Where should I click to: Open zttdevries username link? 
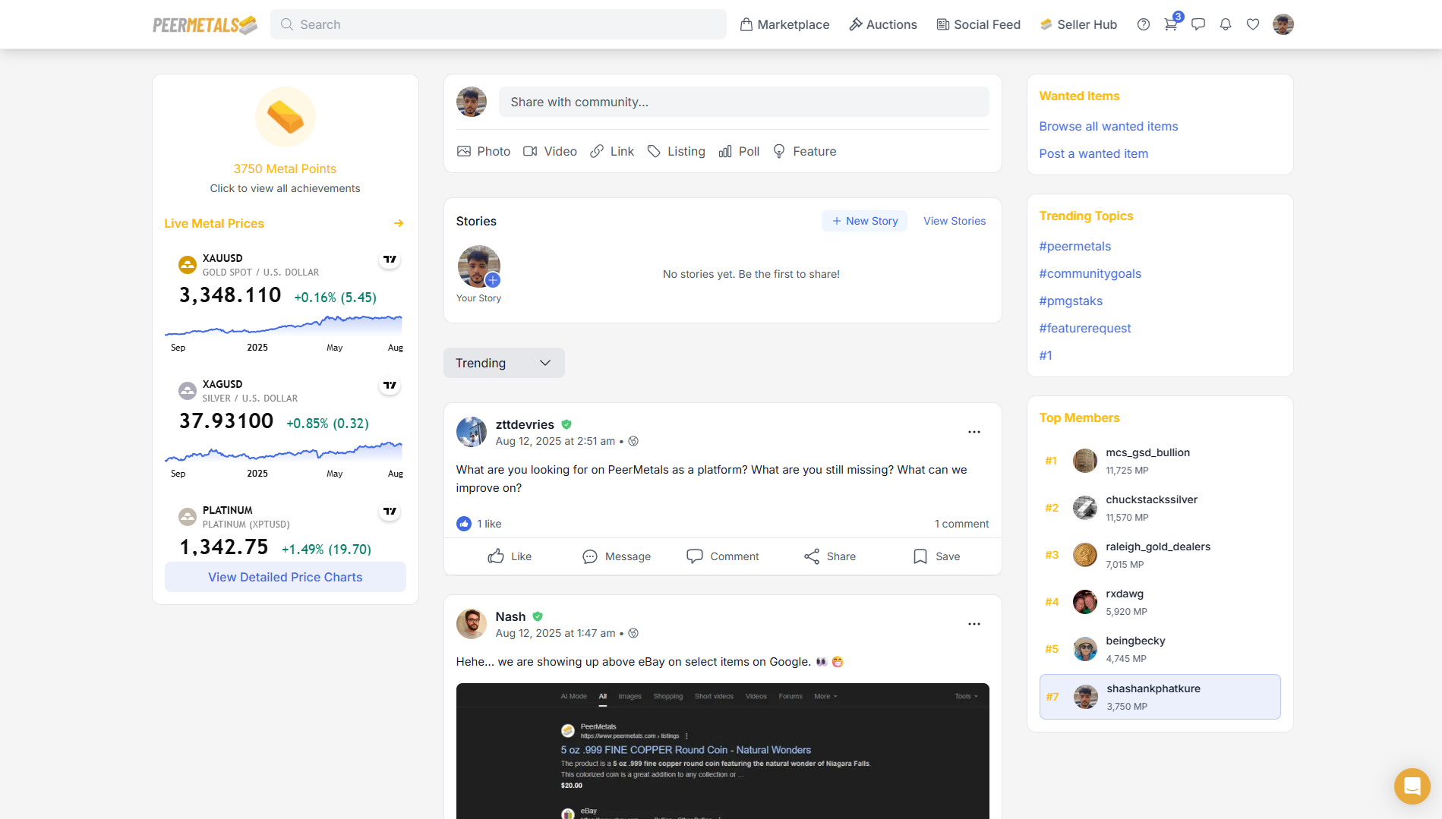point(525,424)
